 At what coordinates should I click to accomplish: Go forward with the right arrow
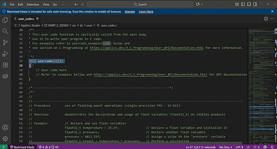pyautogui.click(x=82, y=4)
